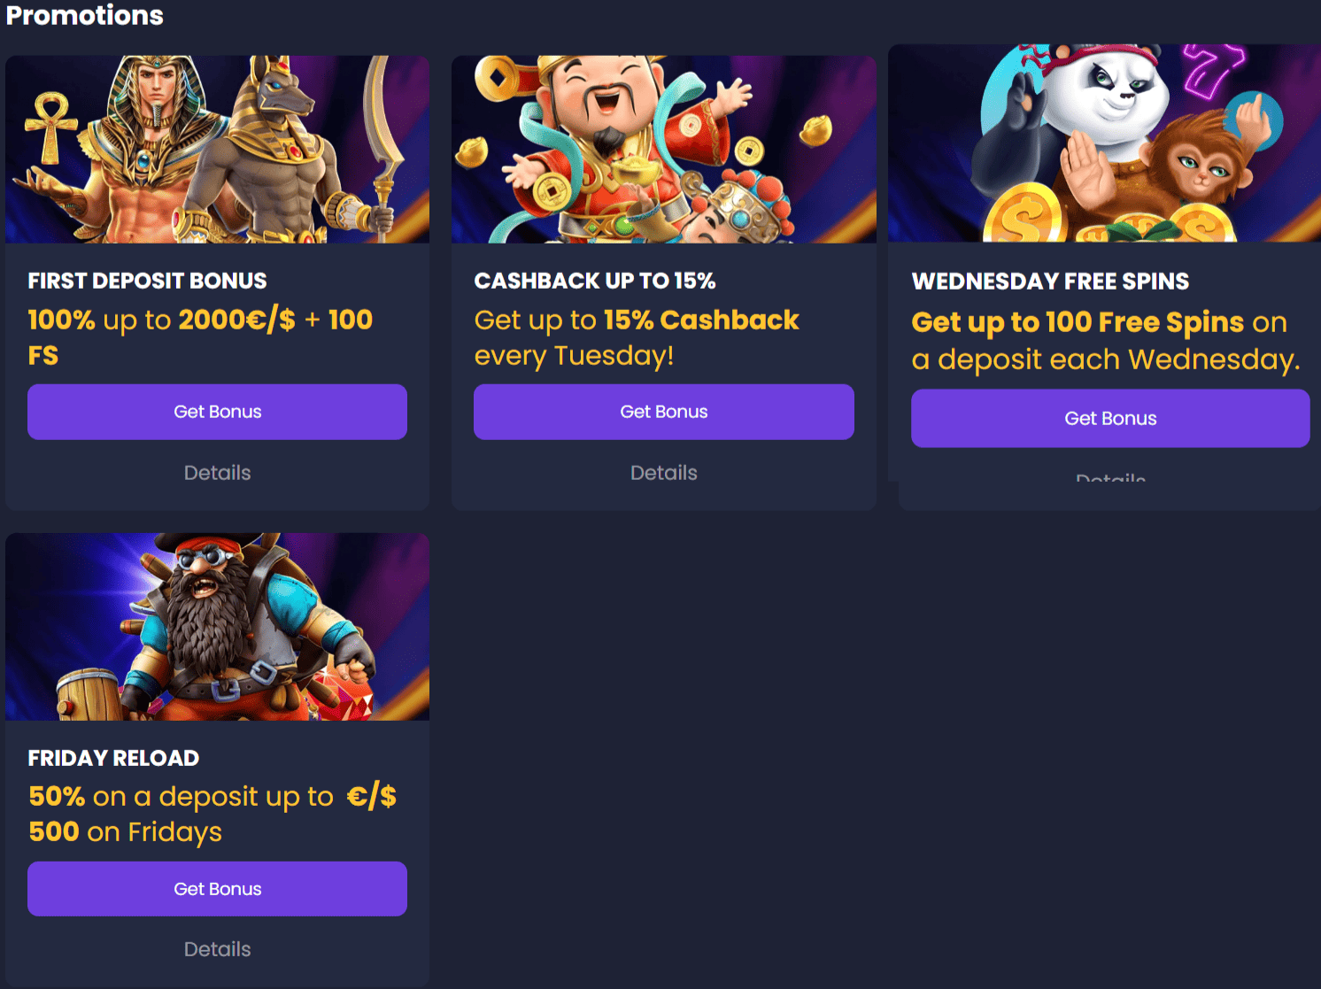Image resolution: width=1321 pixels, height=989 pixels.
Task: Click the panda and monkey banner image
Action: 1104,143
